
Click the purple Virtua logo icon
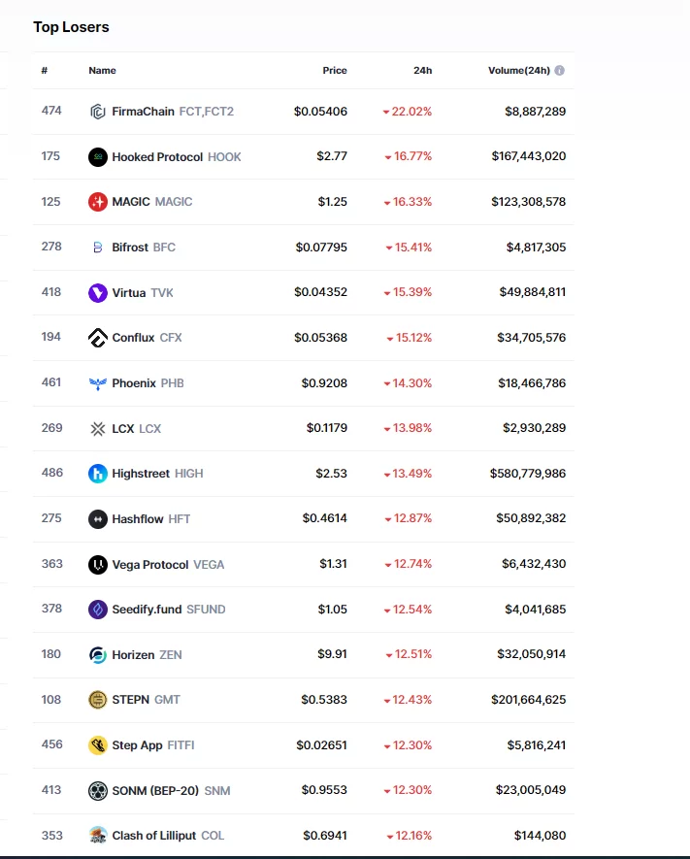point(97,292)
